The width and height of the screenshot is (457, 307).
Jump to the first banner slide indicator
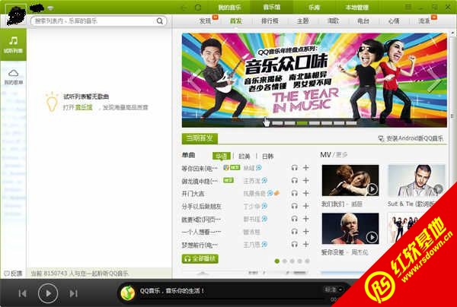pyautogui.click(x=277, y=123)
